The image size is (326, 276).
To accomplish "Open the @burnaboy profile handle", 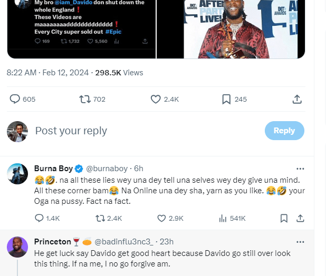I will pos(107,169).
